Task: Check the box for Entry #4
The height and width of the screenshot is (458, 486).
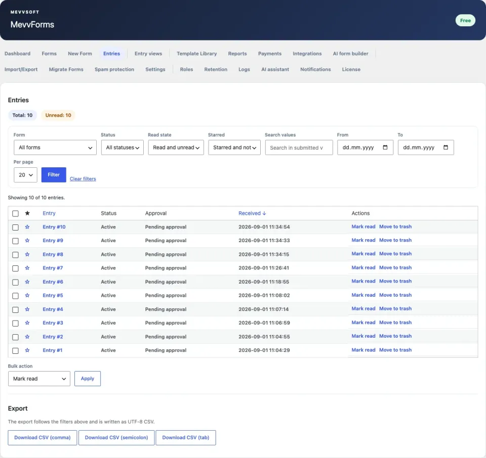Action: click(16, 309)
